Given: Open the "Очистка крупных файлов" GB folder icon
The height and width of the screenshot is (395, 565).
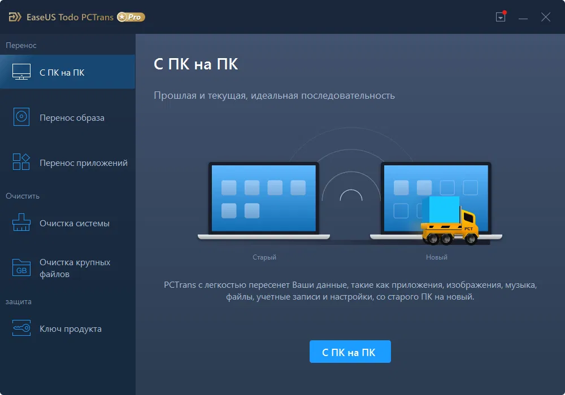Looking at the screenshot, I should [21, 266].
